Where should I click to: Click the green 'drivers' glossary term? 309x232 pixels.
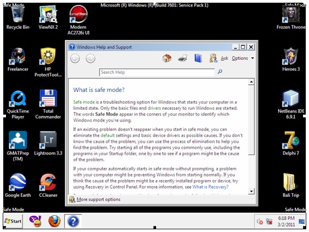pos(154,108)
